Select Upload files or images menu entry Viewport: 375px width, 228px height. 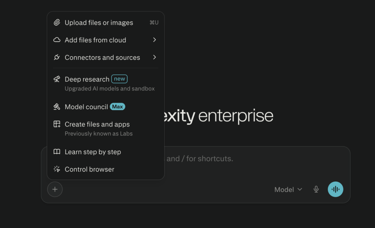99,23
